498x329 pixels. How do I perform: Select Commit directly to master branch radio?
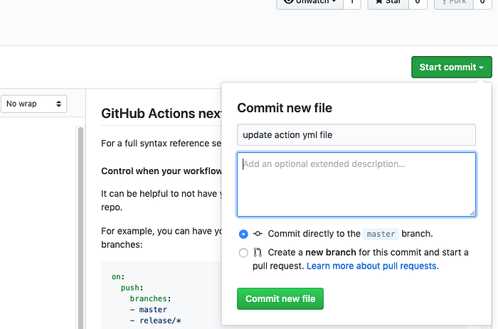point(243,234)
